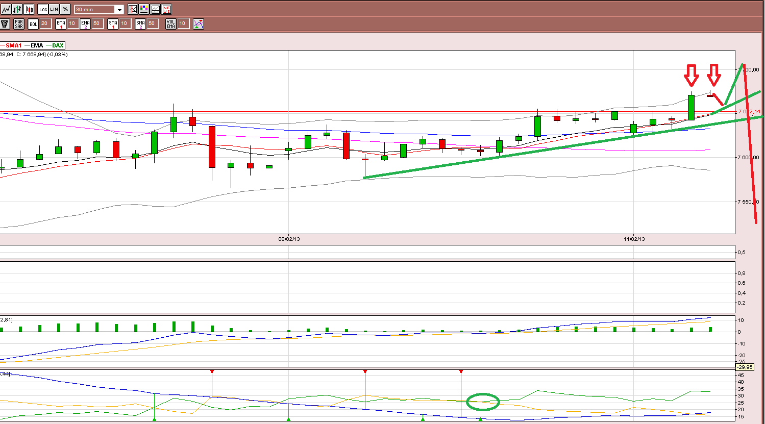Click the DAX legend label

[x=58, y=45]
